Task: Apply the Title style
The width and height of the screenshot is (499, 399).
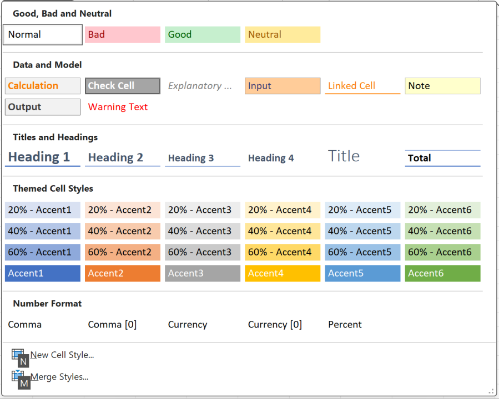Action: click(x=362, y=156)
